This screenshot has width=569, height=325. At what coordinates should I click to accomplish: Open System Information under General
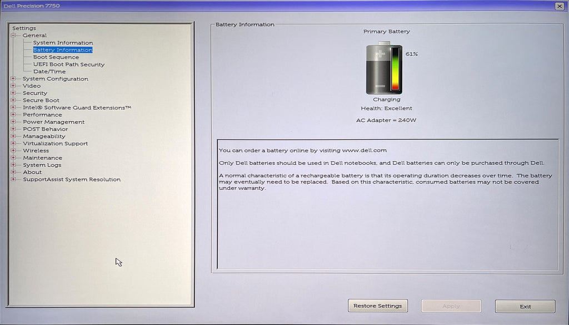coord(63,42)
